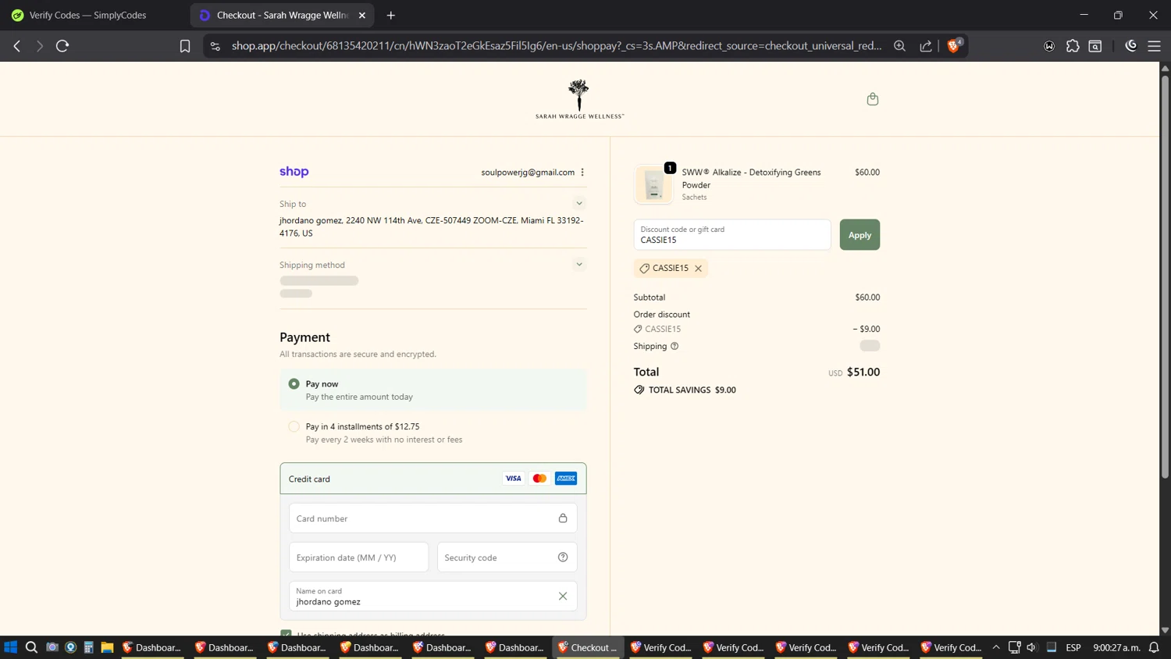This screenshot has height=659, width=1171.
Task: Open the Checkout taskbar window
Action: click(588, 647)
